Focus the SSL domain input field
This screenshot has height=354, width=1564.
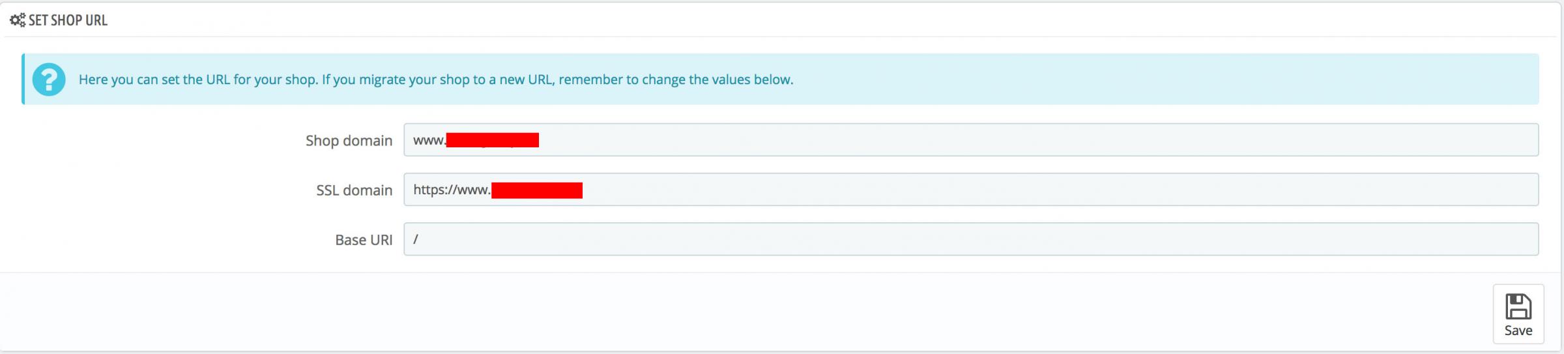tap(977, 190)
